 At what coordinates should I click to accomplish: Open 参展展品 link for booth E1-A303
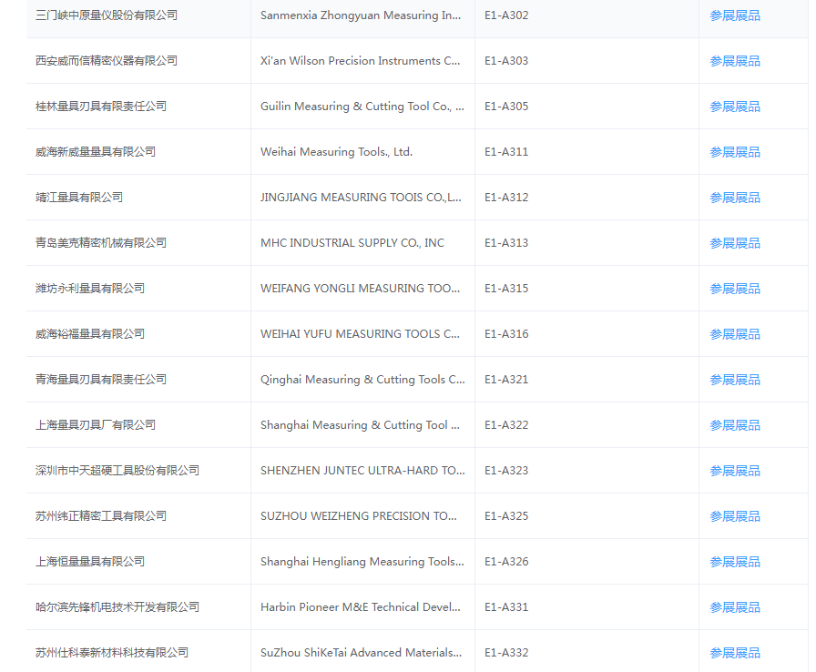click(x=735, y=61)
